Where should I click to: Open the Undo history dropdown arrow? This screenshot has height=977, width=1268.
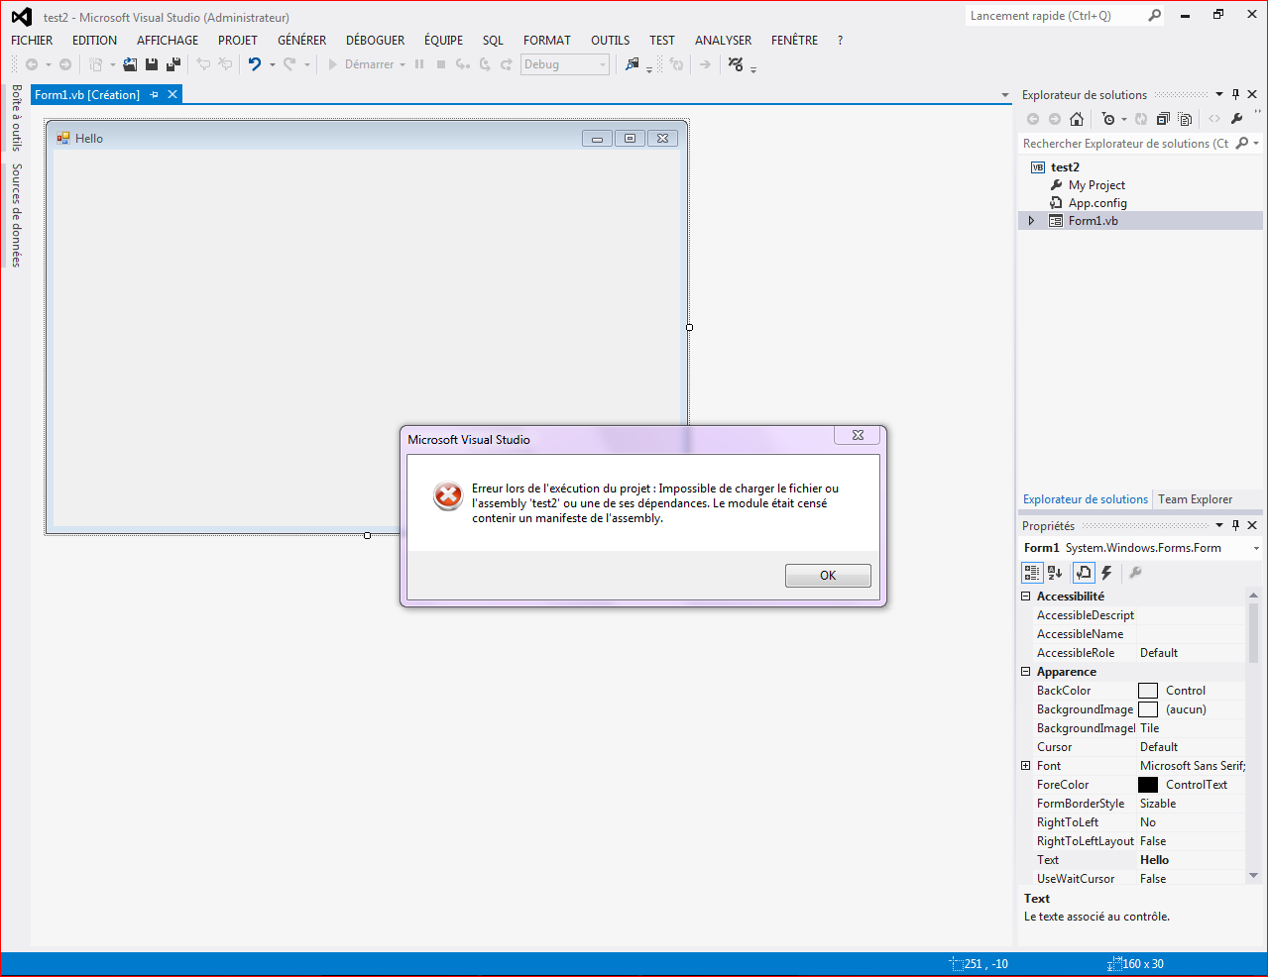coord(272,64)
